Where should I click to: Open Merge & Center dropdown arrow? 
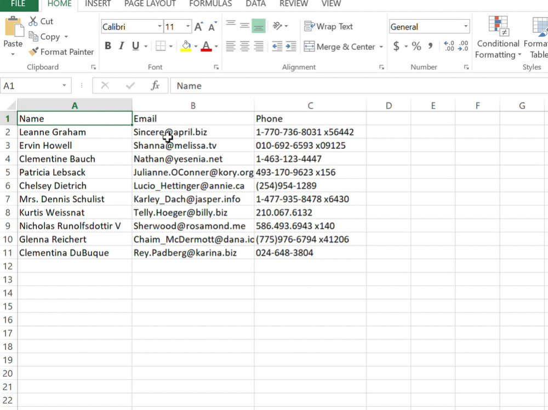(381, 47)
